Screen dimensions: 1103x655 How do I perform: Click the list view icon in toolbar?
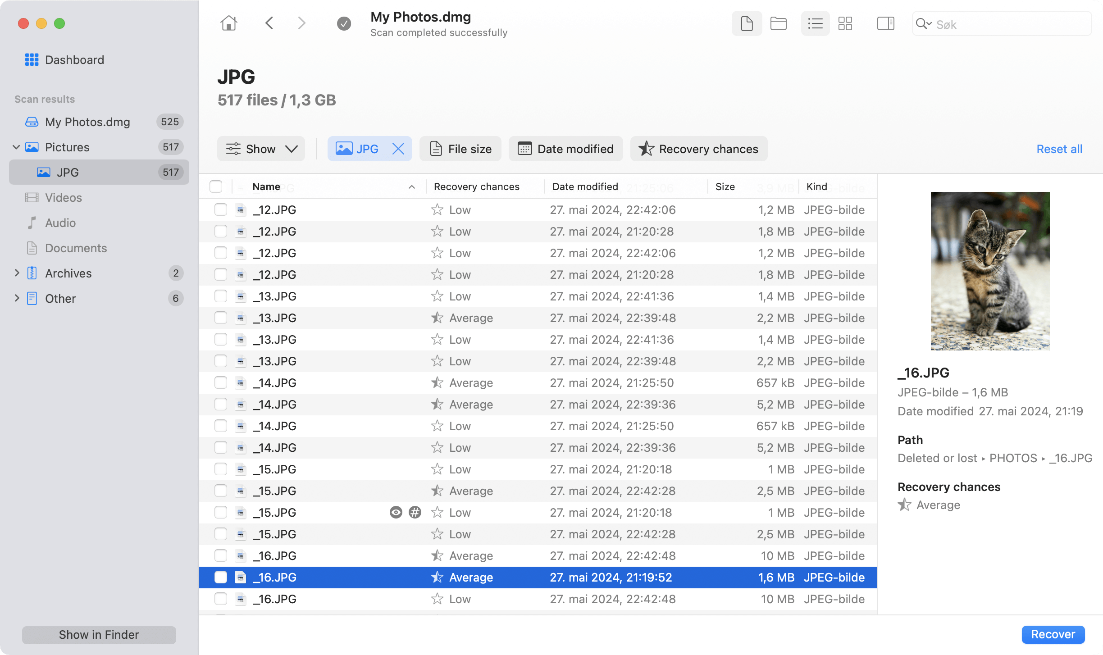[x=815, y=23]
